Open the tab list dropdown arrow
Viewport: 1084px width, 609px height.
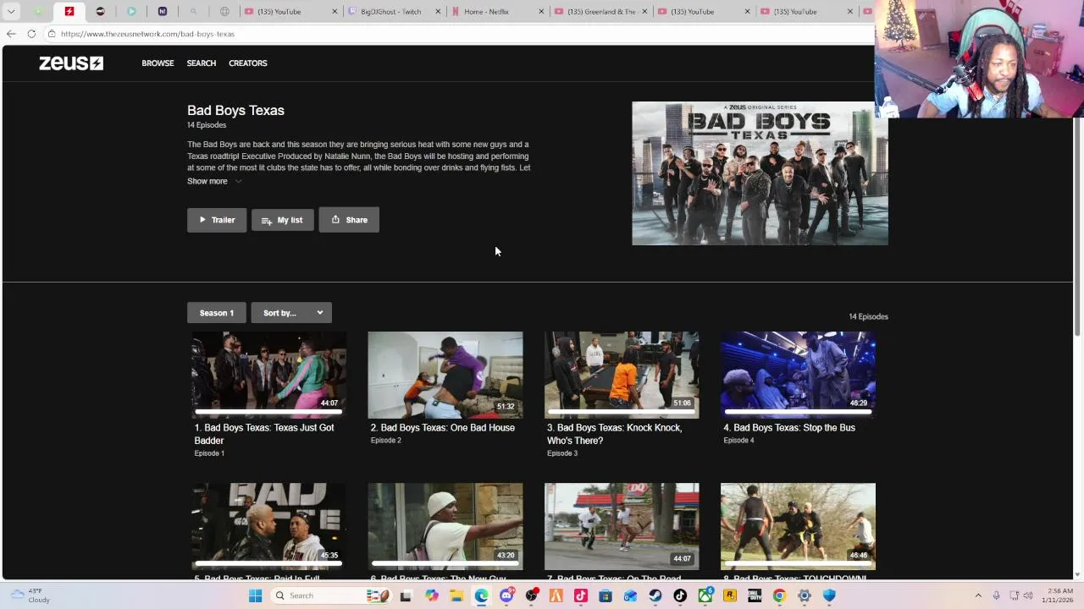[11, 12]
